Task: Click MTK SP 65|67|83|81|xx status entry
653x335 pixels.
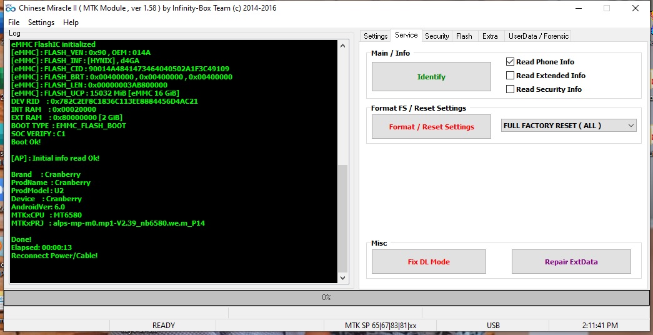Action: (x=381, y=326)
